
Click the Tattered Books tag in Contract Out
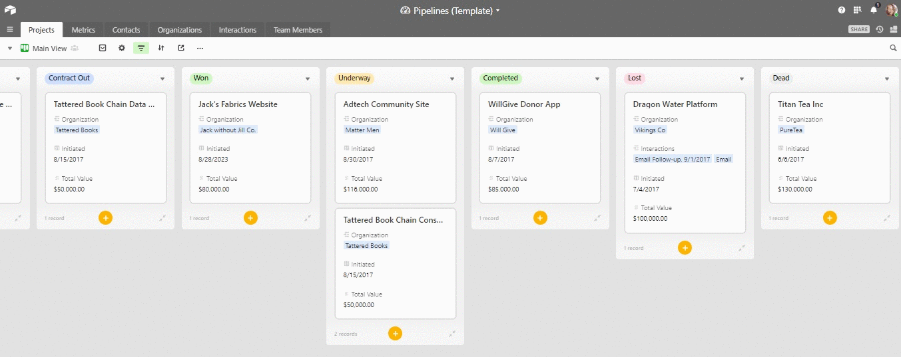[x=77, y=130]
